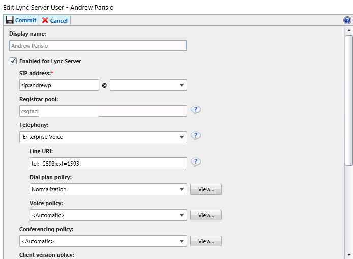Click the 'Client version policy:' label
The height and width of the screenshot is (259, 353).
[x=47, y=255]
